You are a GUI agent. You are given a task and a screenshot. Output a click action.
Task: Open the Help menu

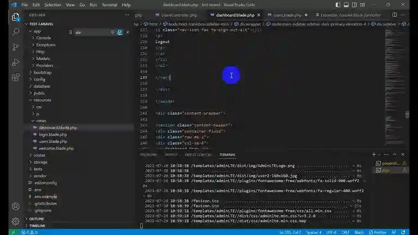126,5
